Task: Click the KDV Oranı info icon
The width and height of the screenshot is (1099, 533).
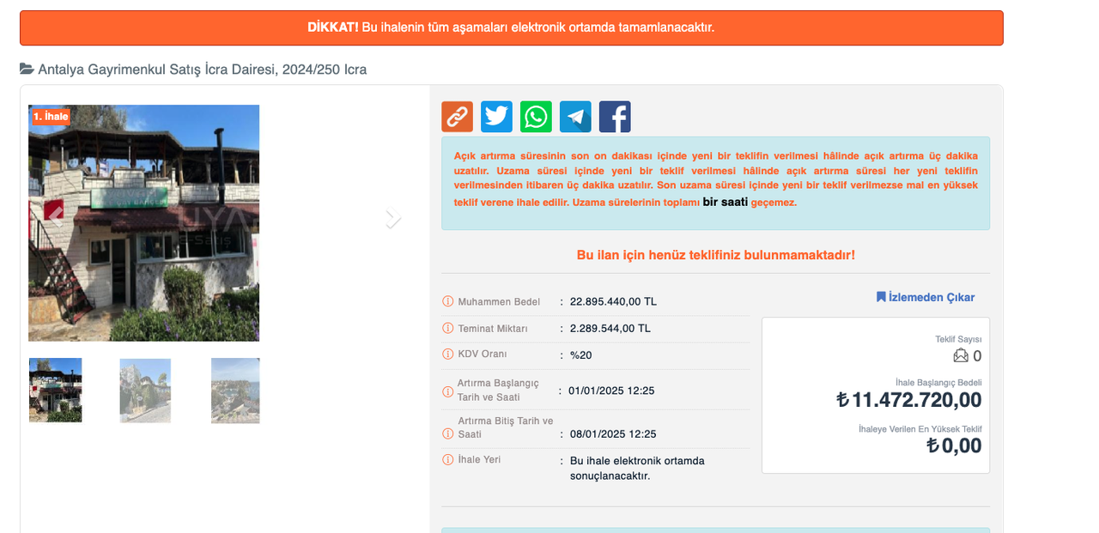Action: point(447,354)
